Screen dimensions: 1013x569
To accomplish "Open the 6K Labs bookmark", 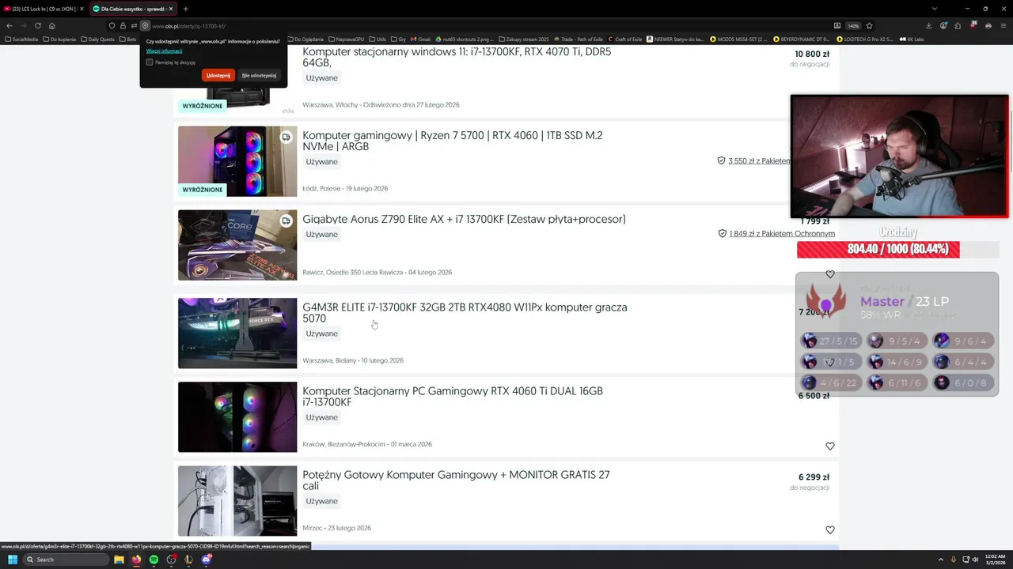I will pos(911,39).
